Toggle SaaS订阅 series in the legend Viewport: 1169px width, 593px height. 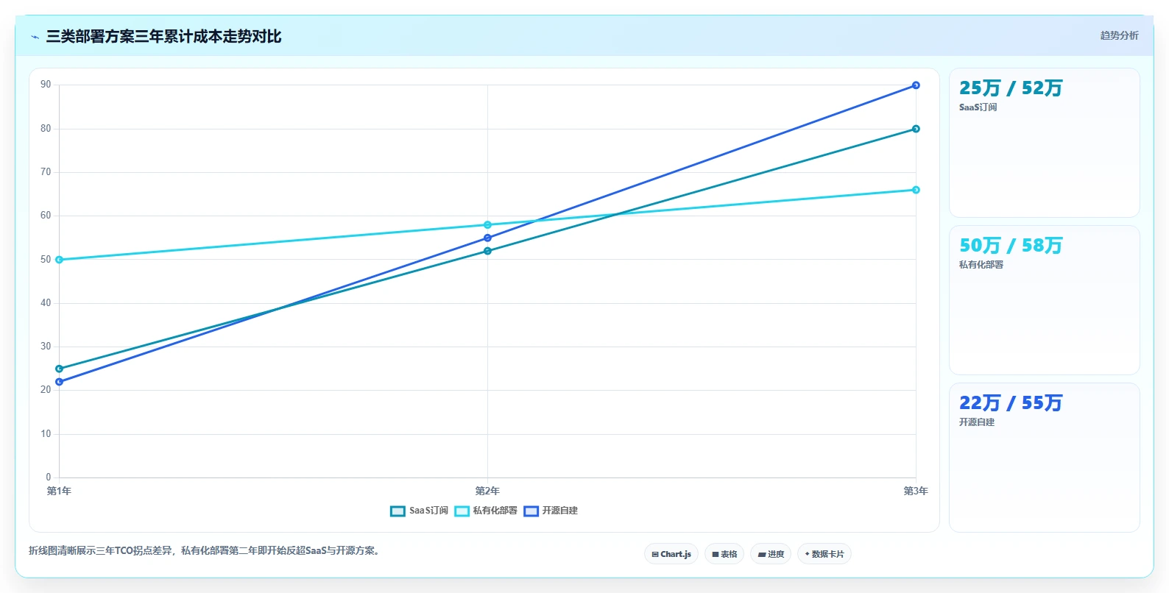pos(419,511)
